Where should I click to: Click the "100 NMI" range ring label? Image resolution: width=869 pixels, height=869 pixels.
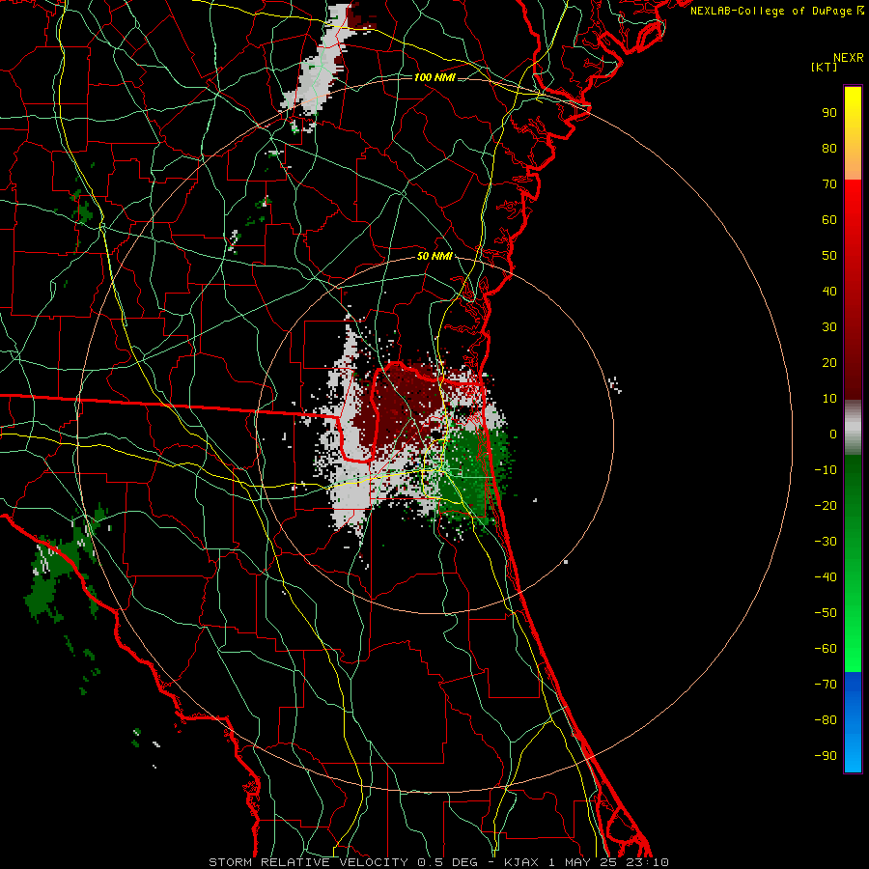pos(434,77)
